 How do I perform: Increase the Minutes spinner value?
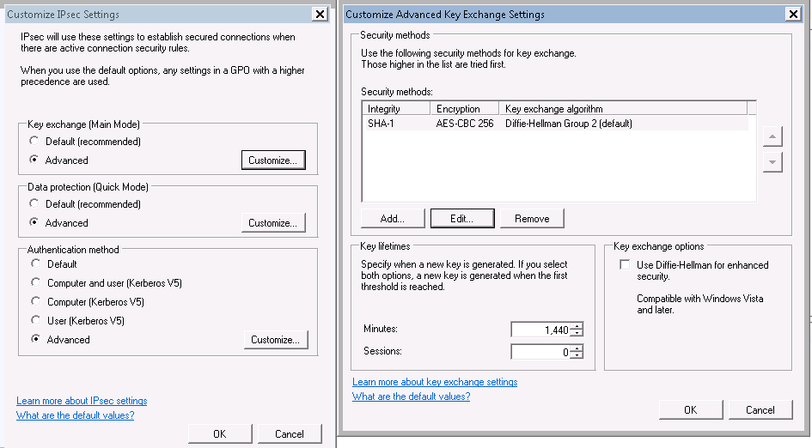[x=578, y=326]
